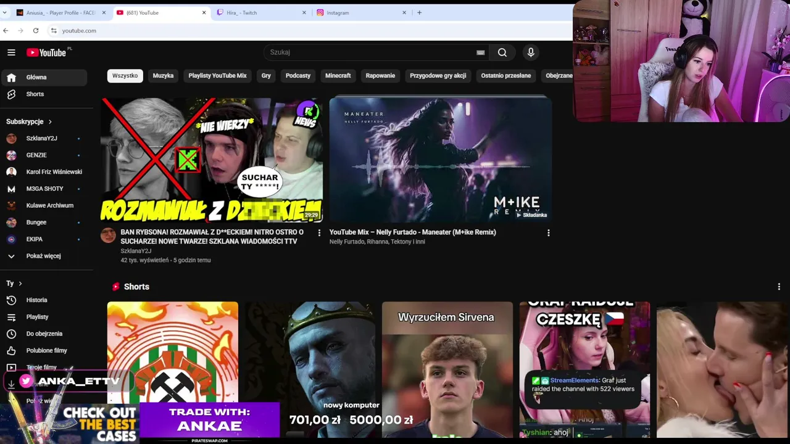Viewport: 790px width, 444px height.
Task: Start voice search with microphone icon
Action: click(531, 52)
